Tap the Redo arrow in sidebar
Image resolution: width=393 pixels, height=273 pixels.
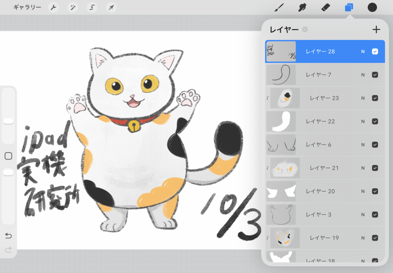pyautogui.click(x=9, y=250)
